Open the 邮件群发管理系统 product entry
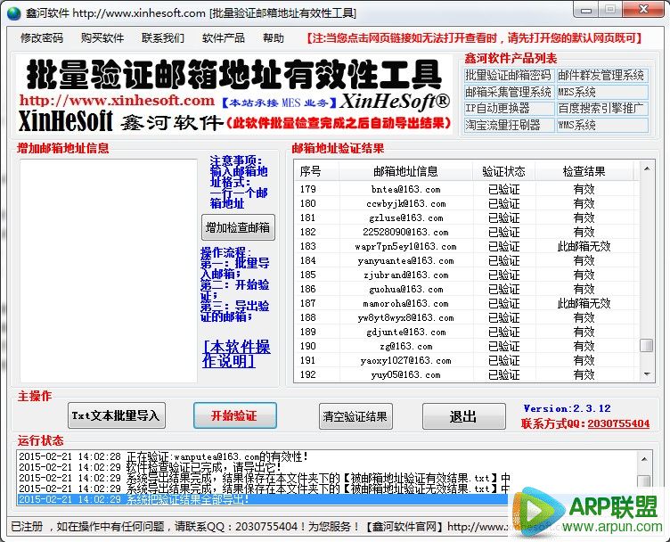This screenshot has width=670, height=542. pos(601,76)
